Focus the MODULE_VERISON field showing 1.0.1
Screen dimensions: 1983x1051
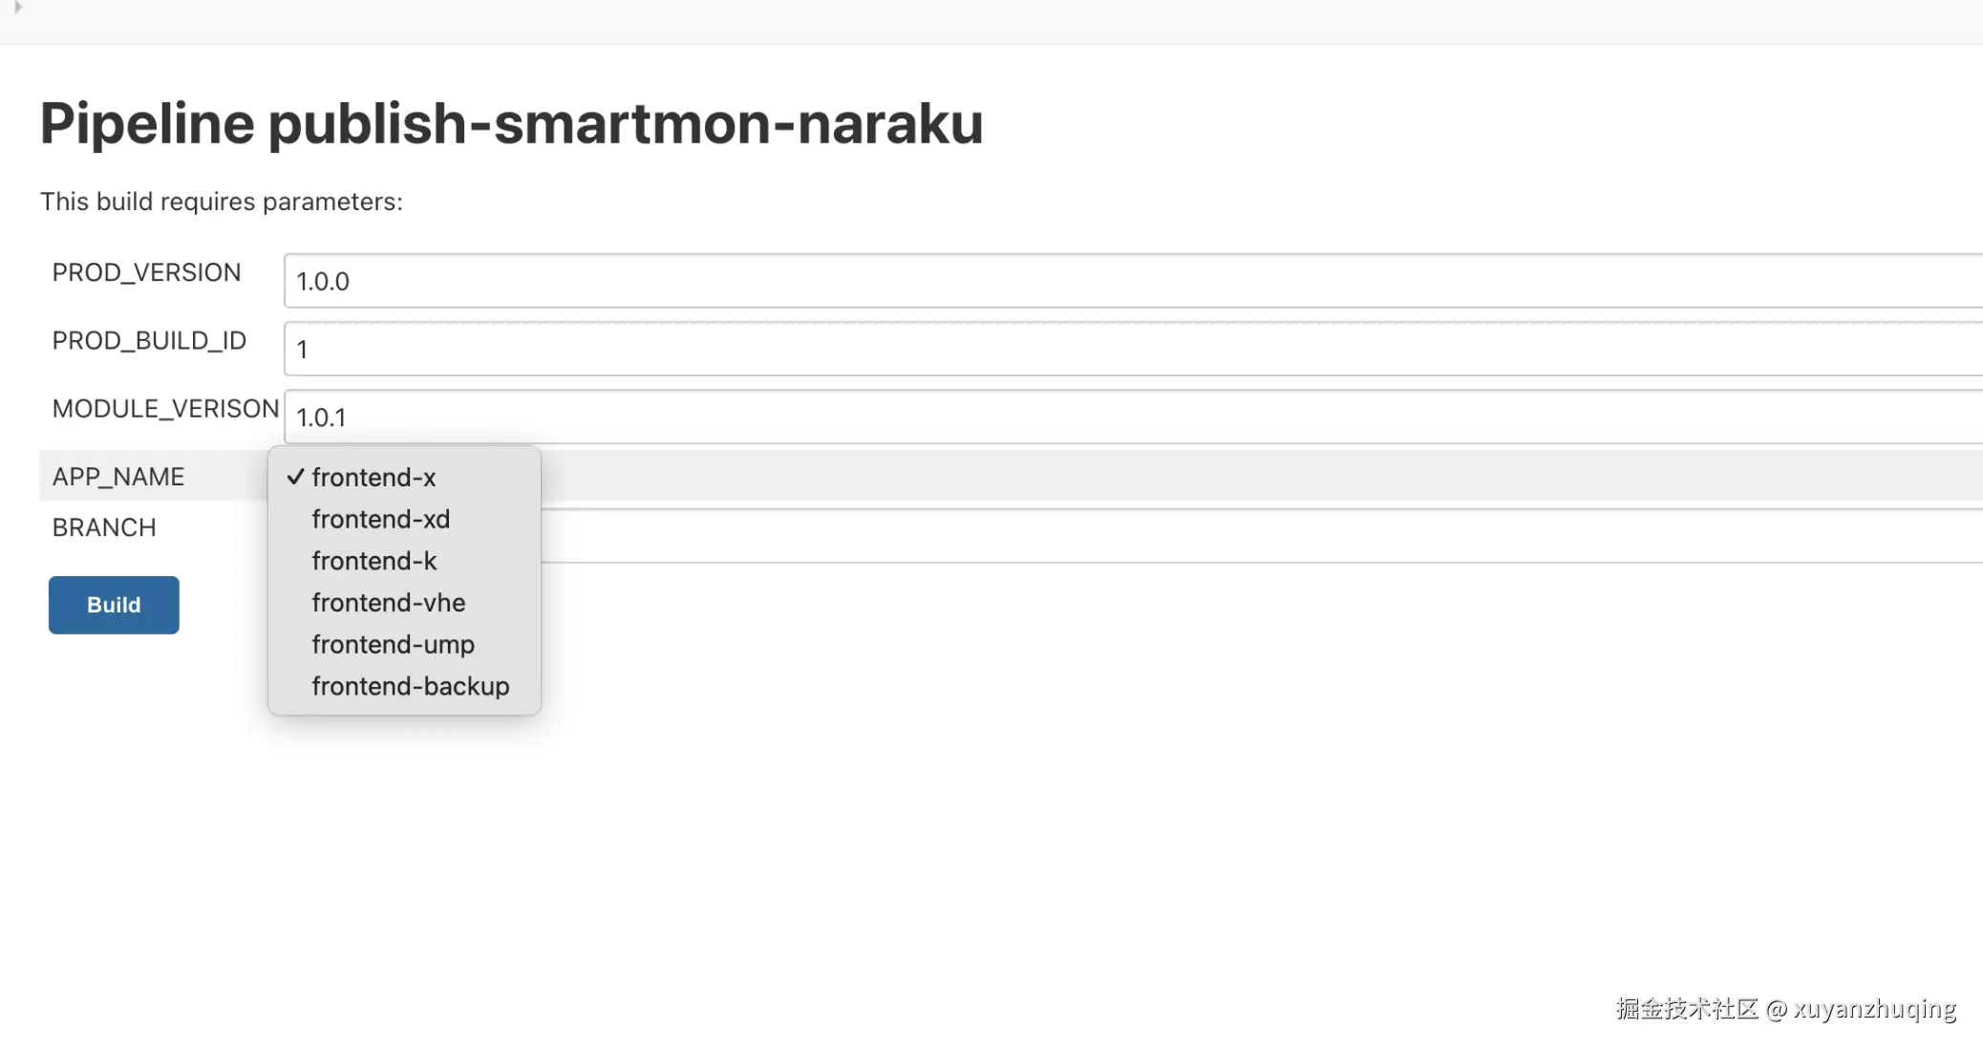click(1133, 417)
